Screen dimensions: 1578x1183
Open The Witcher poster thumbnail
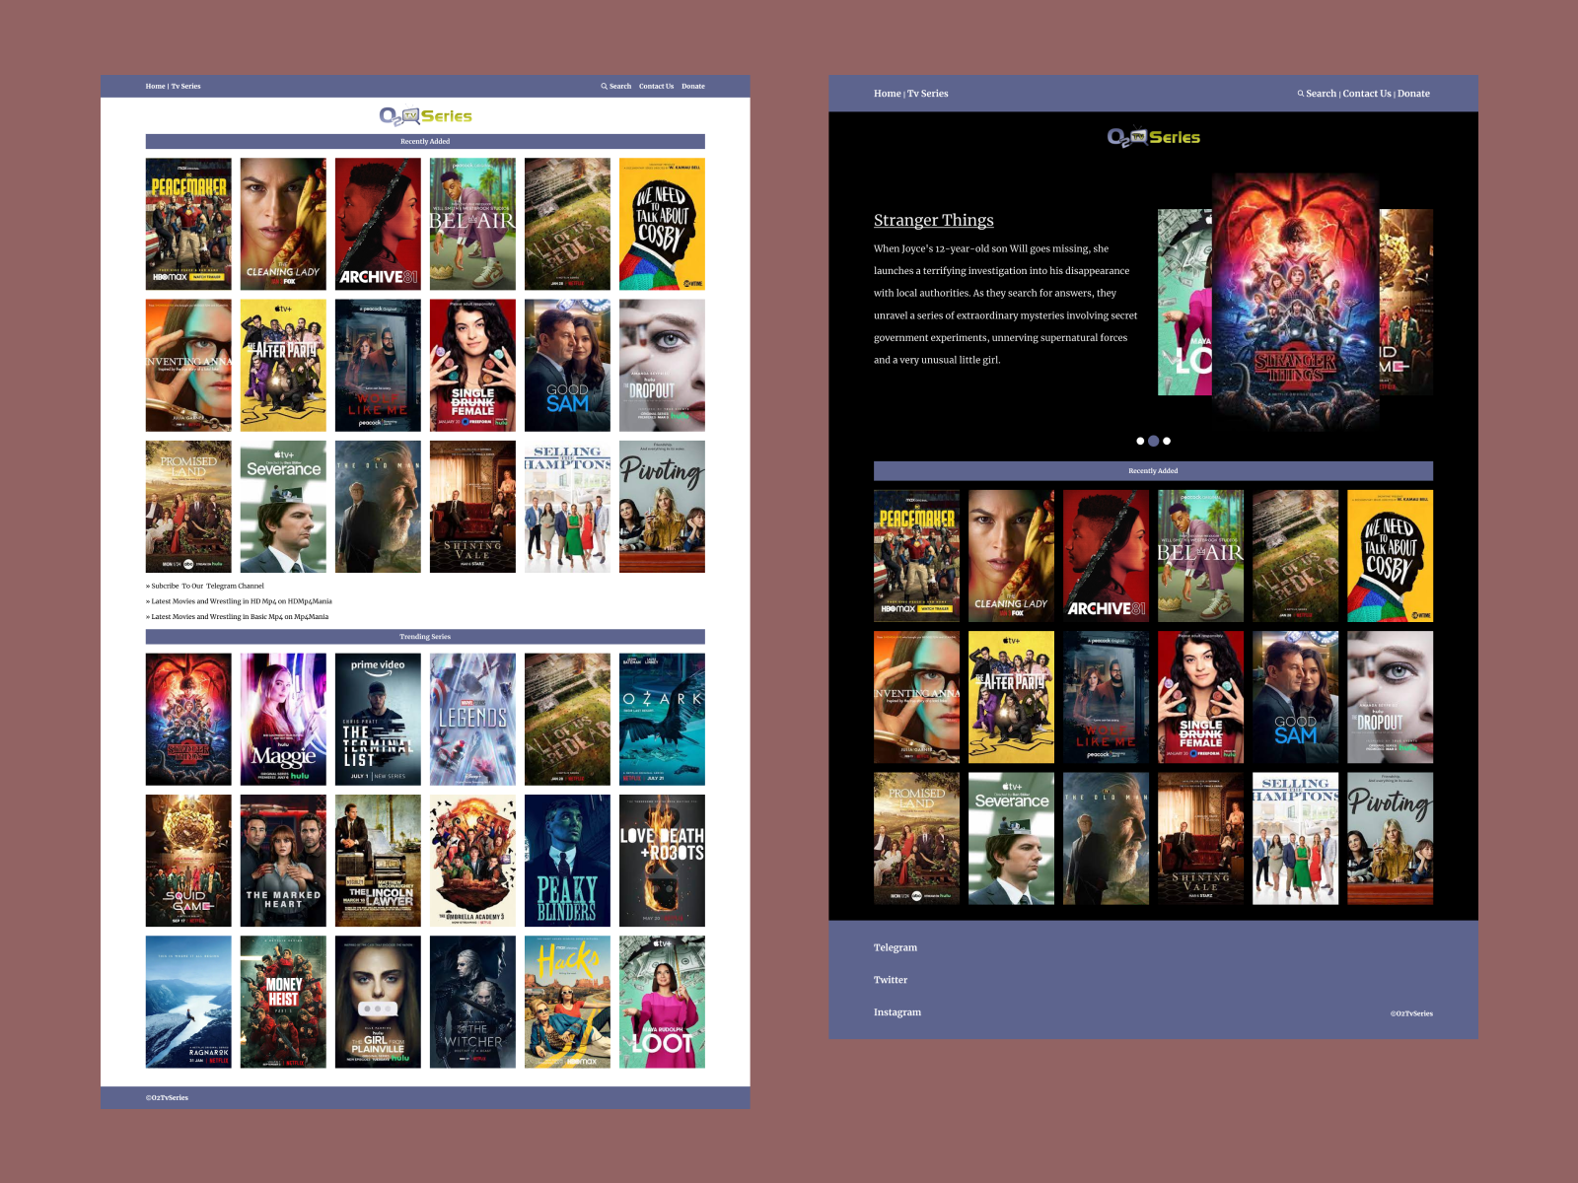(471, 1002)
